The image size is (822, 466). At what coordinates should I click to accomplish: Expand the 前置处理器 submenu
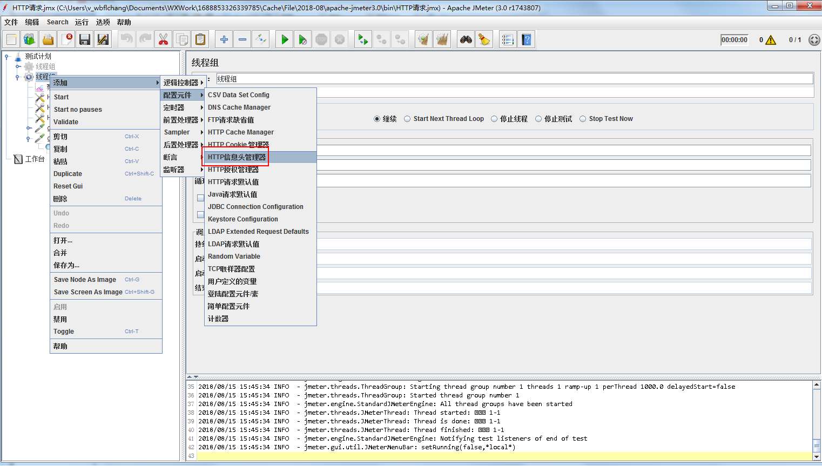(x=183, y=120)
